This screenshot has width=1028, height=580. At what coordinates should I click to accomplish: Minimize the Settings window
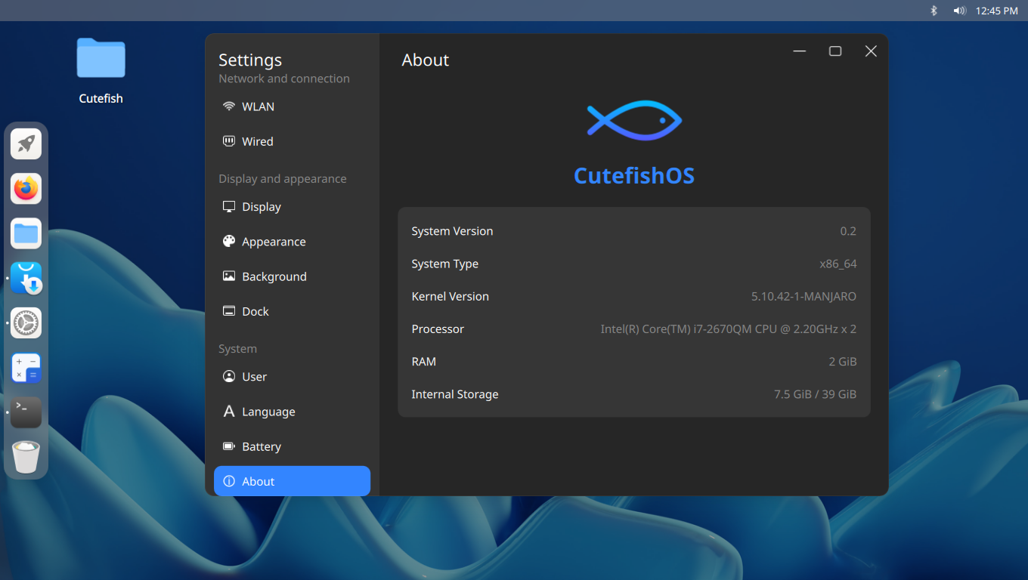pos(800,51)
